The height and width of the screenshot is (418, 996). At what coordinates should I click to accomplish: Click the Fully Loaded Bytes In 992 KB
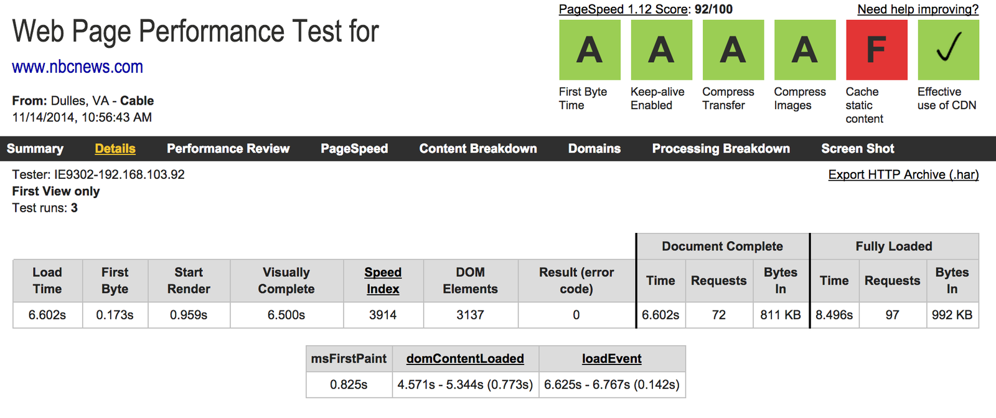tap(952, 315)
